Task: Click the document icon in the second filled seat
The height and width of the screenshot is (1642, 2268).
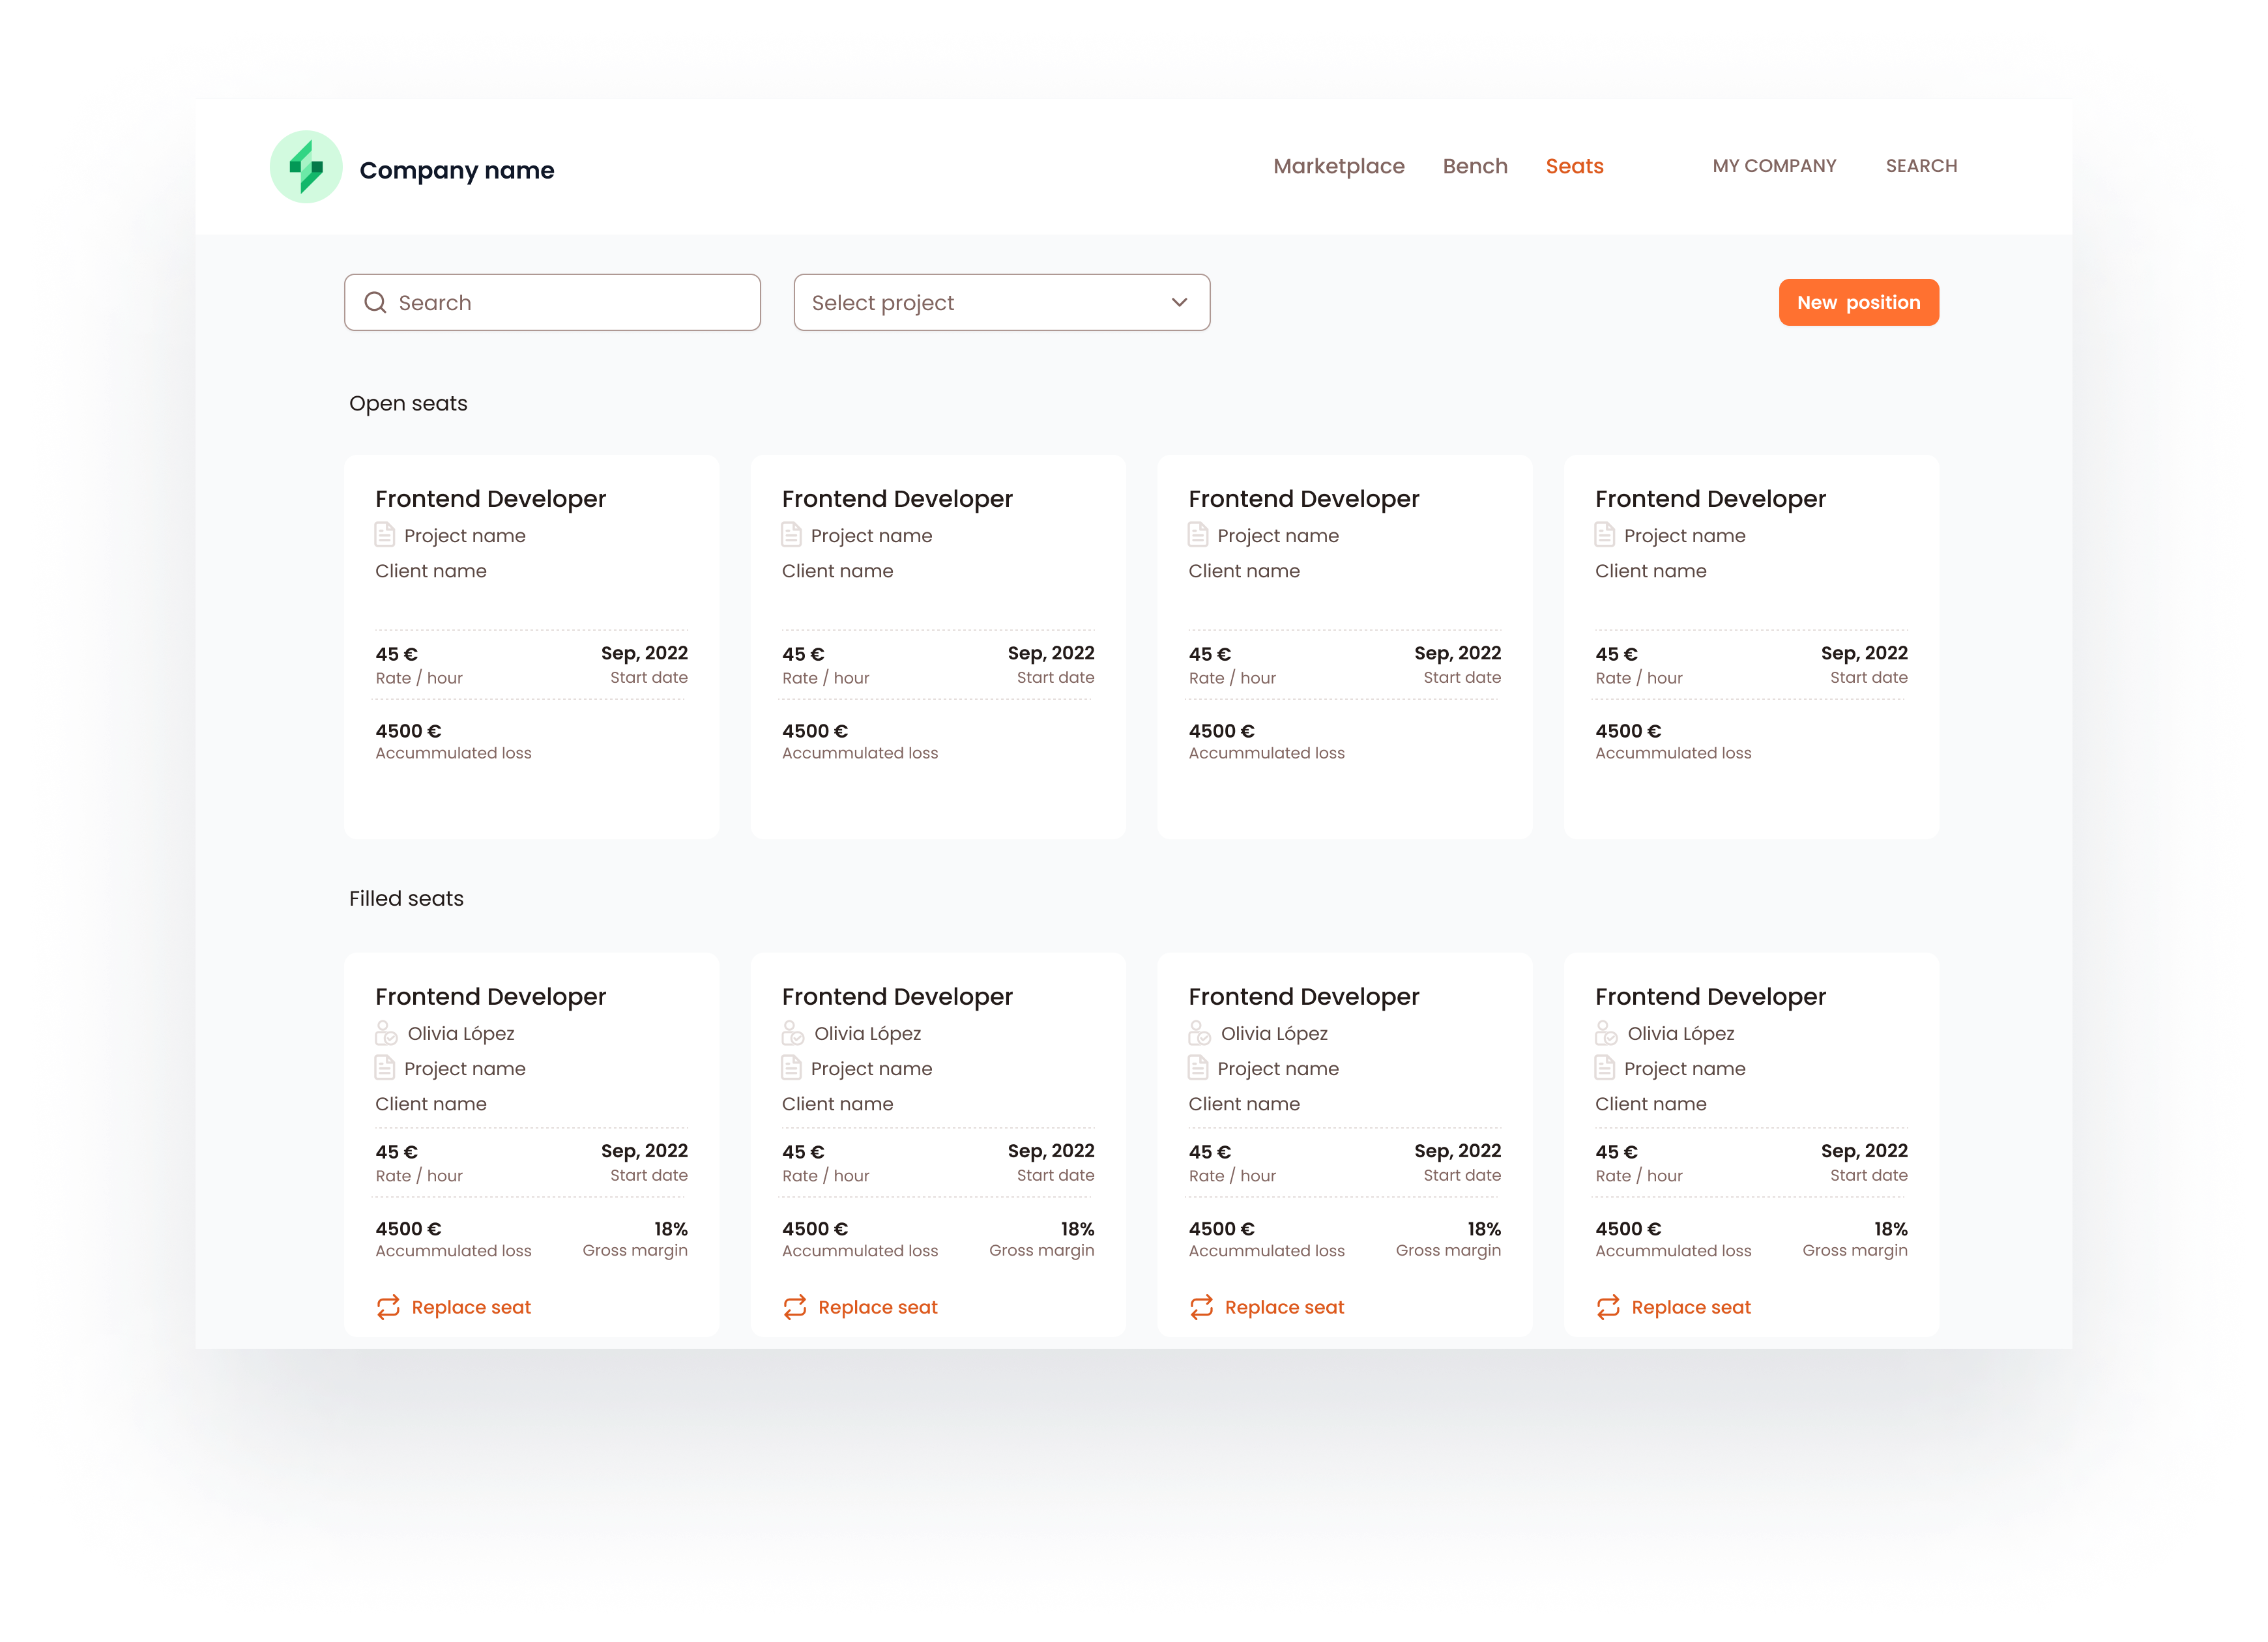Action: [x=791, y=1068]
